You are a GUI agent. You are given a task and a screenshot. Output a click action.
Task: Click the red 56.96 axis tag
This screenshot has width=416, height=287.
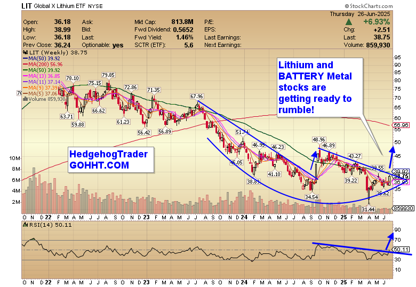click(x=401, y=125)
